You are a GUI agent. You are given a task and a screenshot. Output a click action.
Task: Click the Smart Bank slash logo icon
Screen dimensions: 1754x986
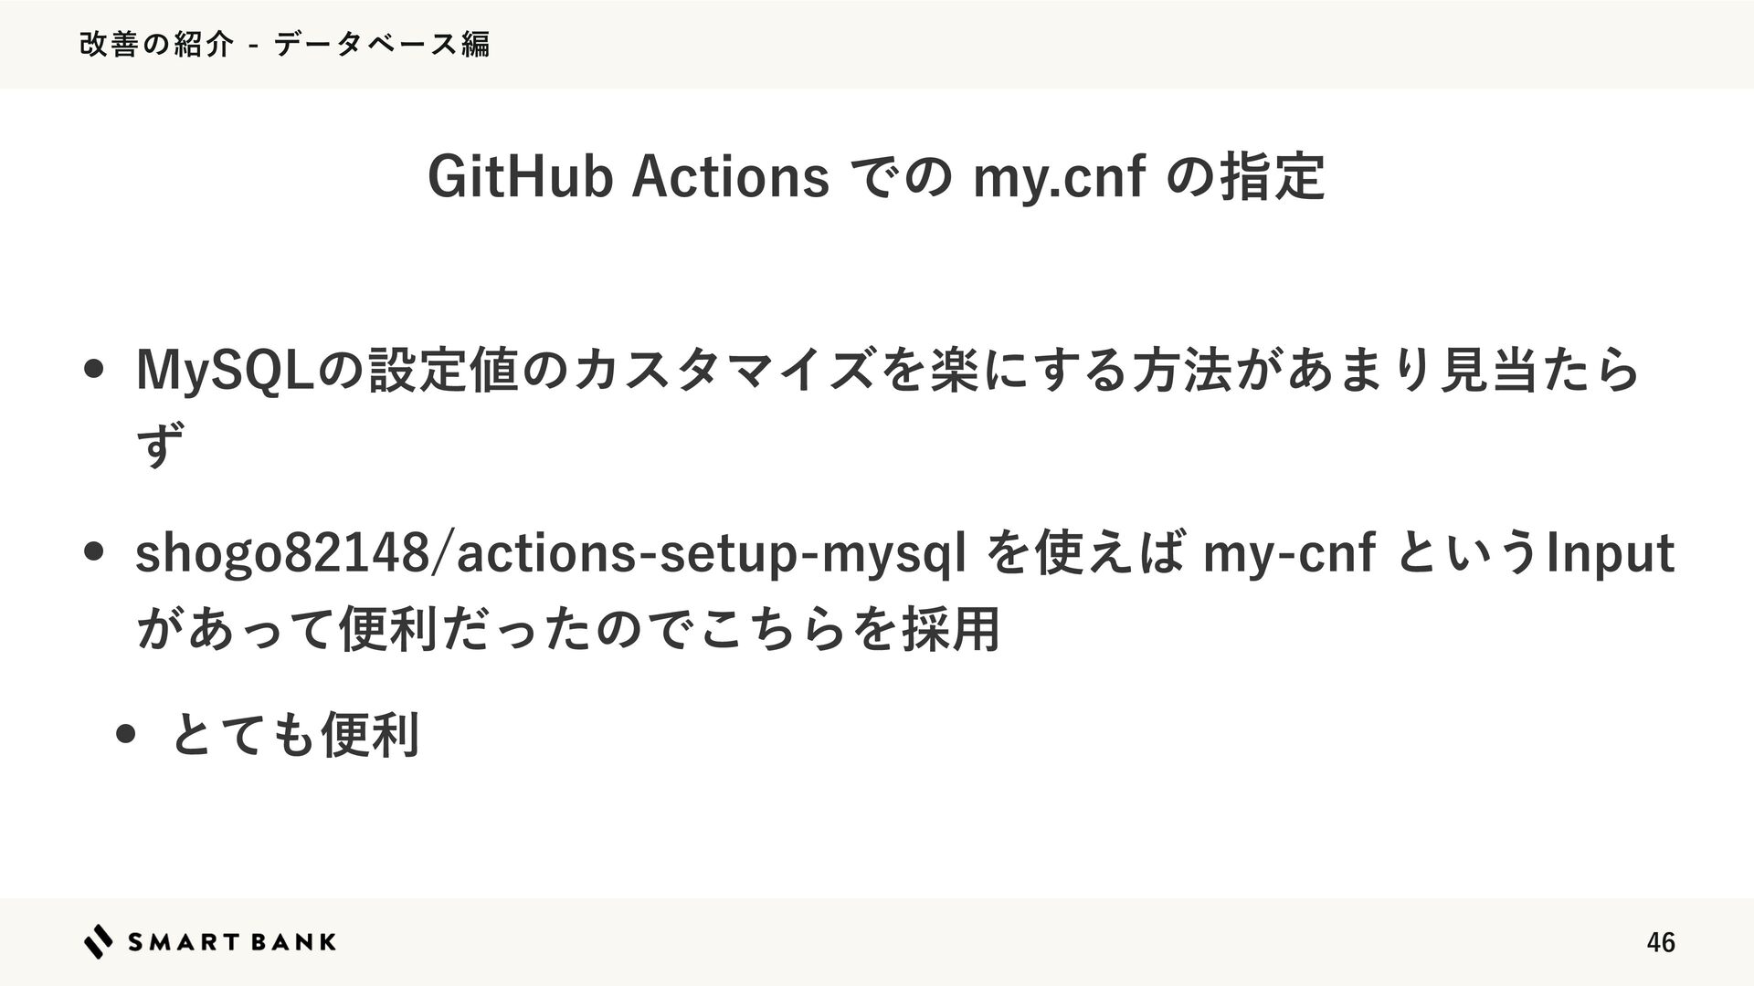click(99, 941)
